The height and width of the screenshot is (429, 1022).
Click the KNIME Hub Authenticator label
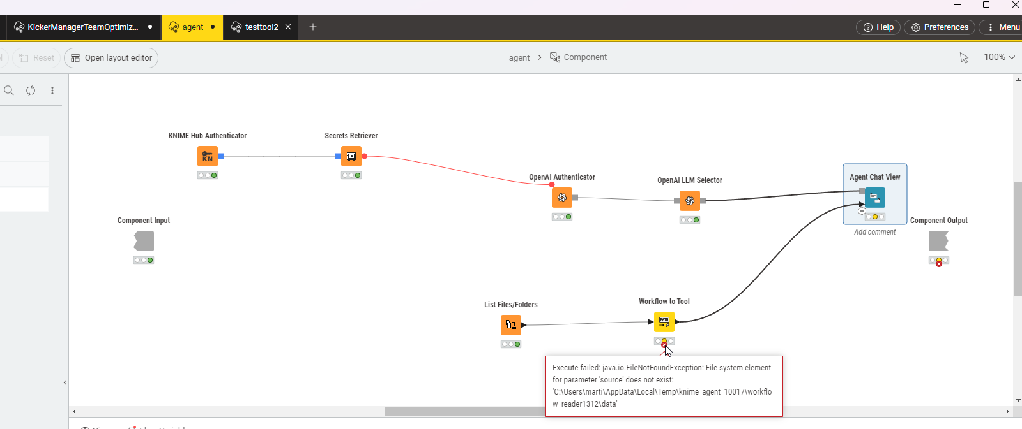[x=208, y=136]
